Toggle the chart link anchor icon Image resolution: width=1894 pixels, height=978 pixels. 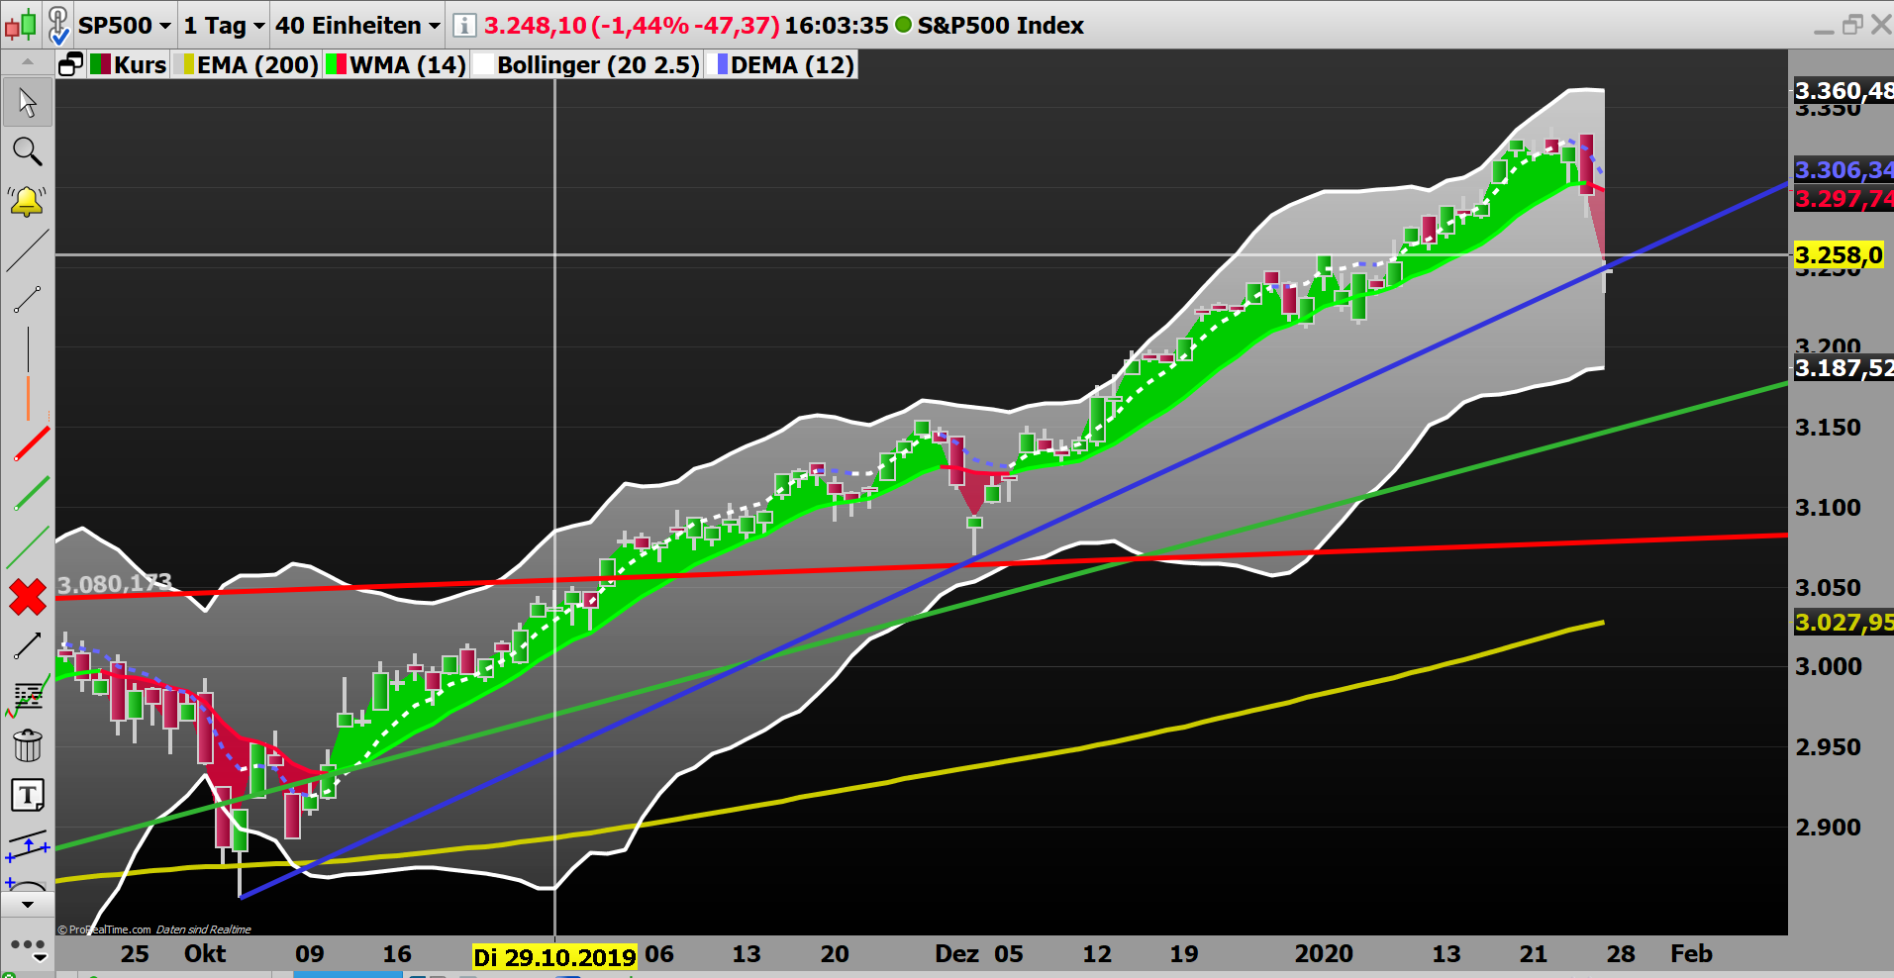coord(57,22)
